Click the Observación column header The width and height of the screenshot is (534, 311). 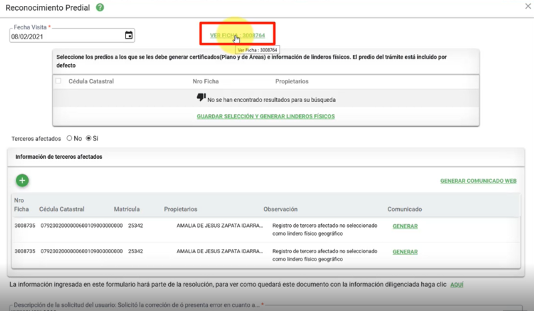(280, 209)
